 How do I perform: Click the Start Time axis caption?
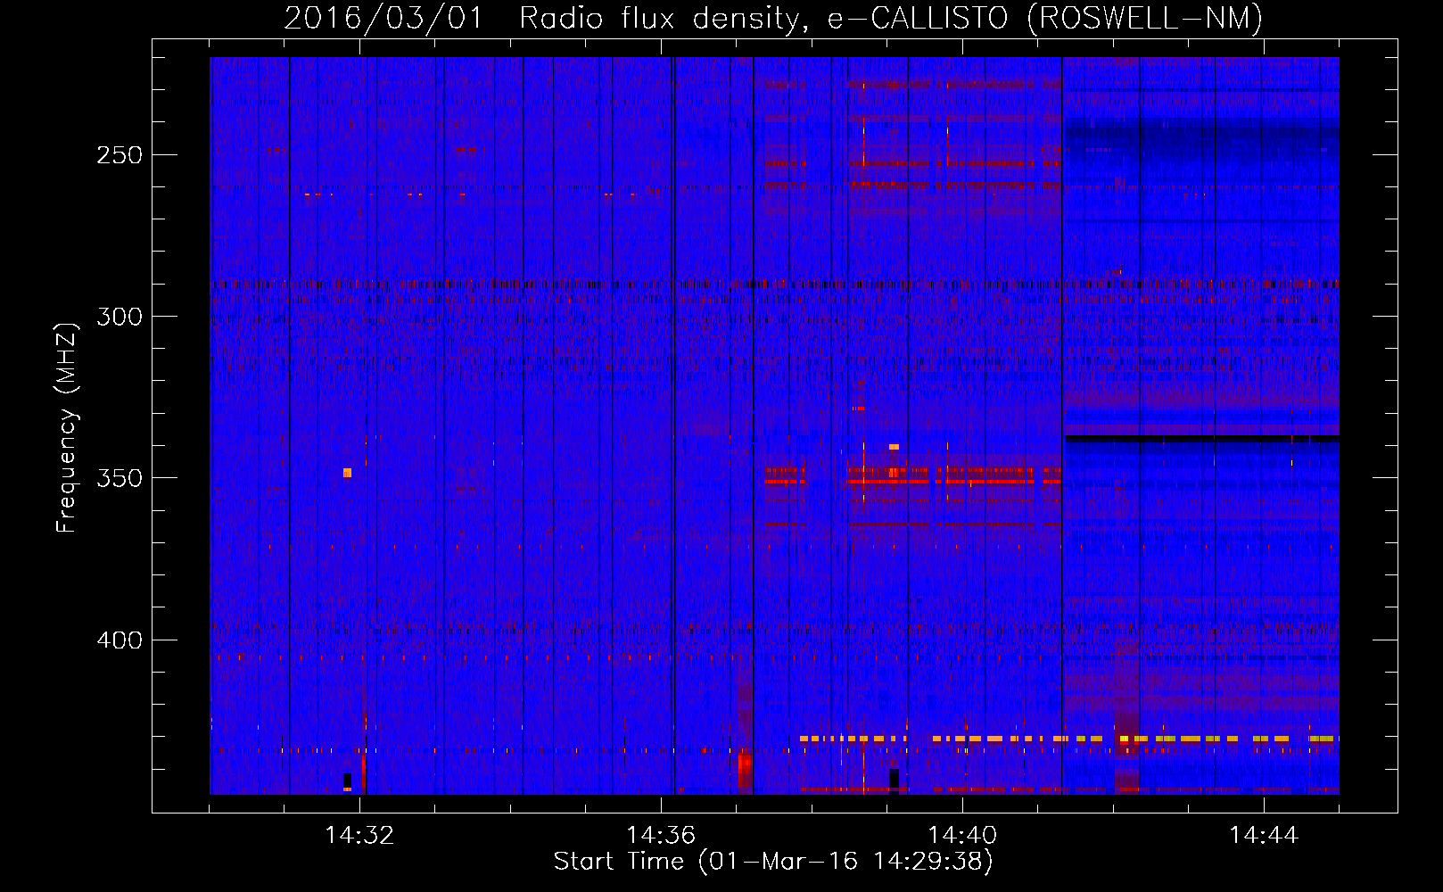pos(772,862)
